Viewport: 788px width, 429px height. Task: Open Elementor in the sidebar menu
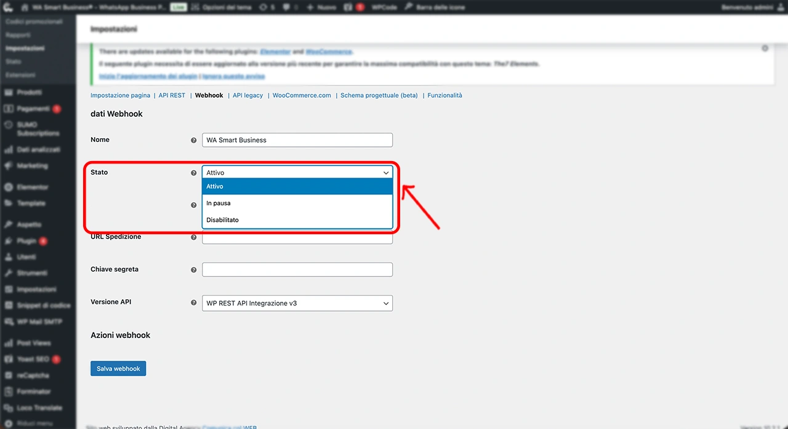[x=32, y=187]
